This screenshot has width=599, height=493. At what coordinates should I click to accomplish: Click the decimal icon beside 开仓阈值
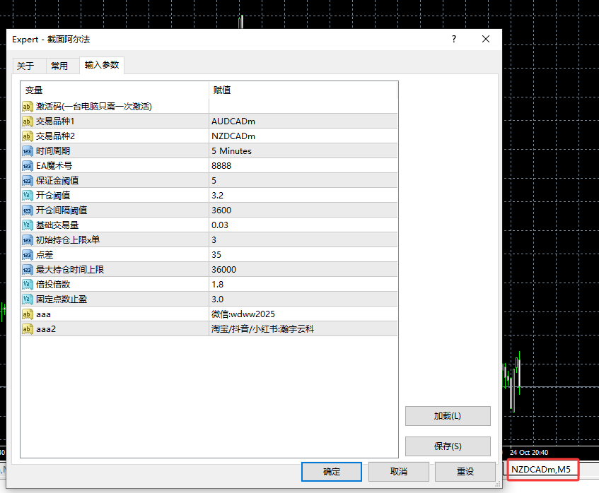click(x=27, y=196)
